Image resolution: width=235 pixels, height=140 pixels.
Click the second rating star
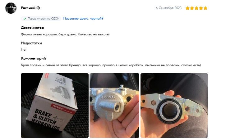tap(192, 8)
